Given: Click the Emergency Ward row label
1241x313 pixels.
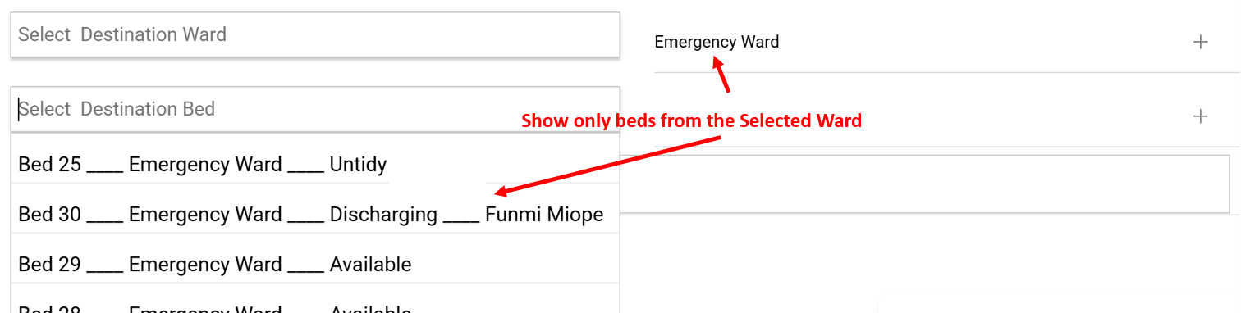Looking at the screenshot, I should (x=717, y=42).
